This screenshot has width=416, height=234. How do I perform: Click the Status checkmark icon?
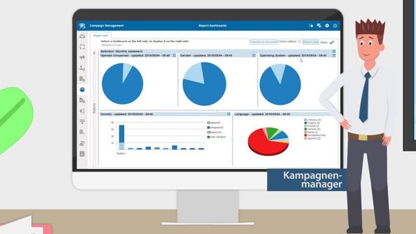pyautogui.click(x=331, y=42)
